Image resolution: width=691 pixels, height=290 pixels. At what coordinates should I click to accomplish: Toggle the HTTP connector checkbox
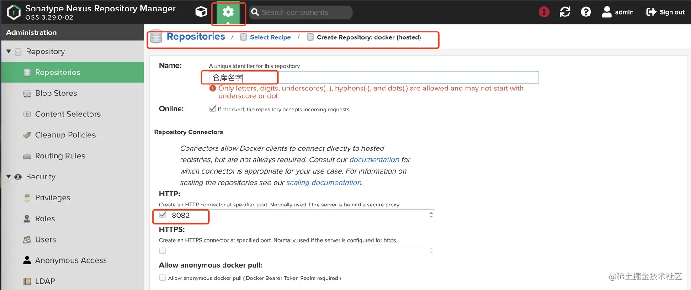(163, 215)
